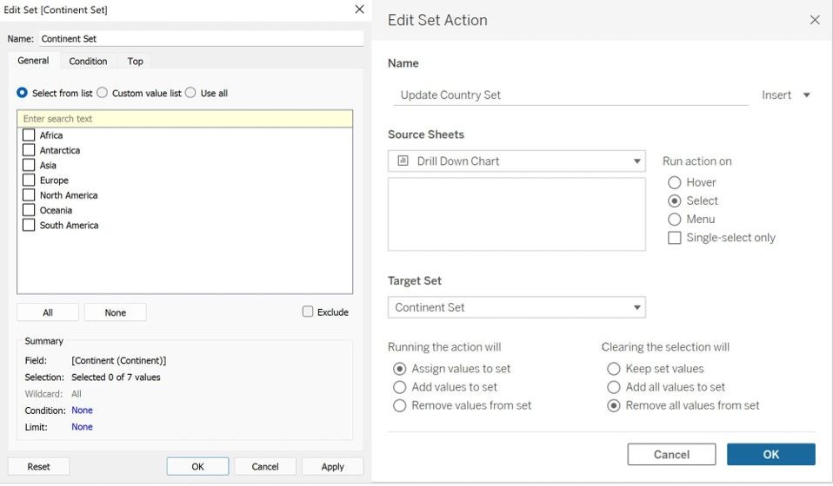The width and height of the screenshot is (833, 486).
Task: Toggle Single-select only checkbox
Action: 675,238
